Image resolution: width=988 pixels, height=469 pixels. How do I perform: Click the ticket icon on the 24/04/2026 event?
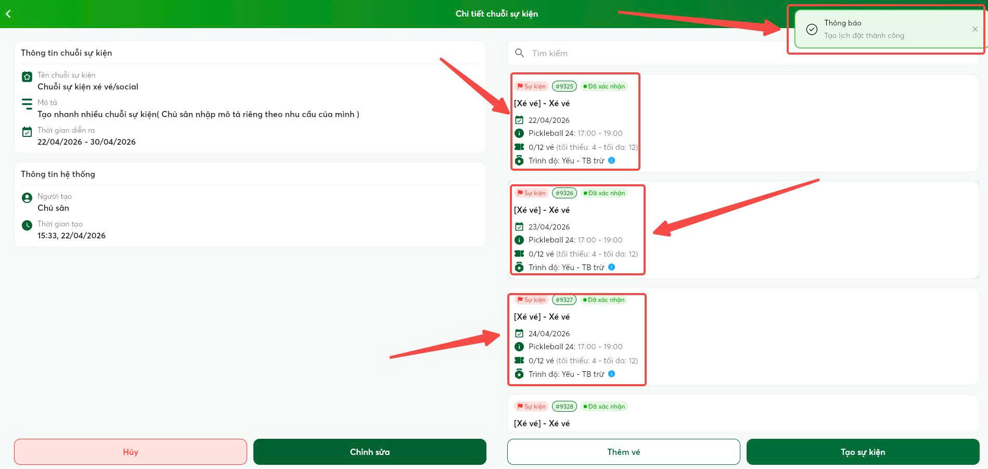519,360
